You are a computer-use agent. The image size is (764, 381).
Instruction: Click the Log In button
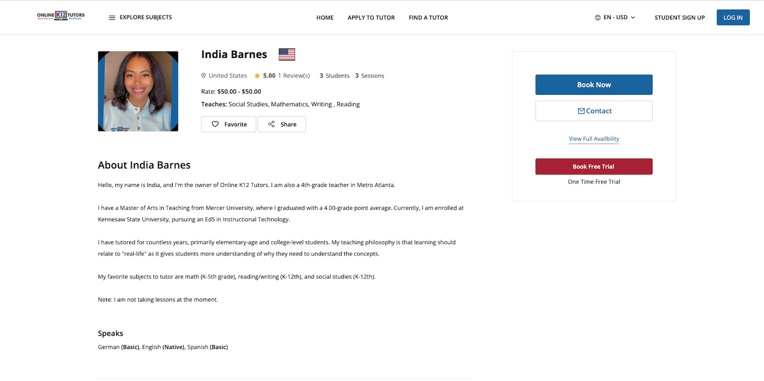coord(732,17)
